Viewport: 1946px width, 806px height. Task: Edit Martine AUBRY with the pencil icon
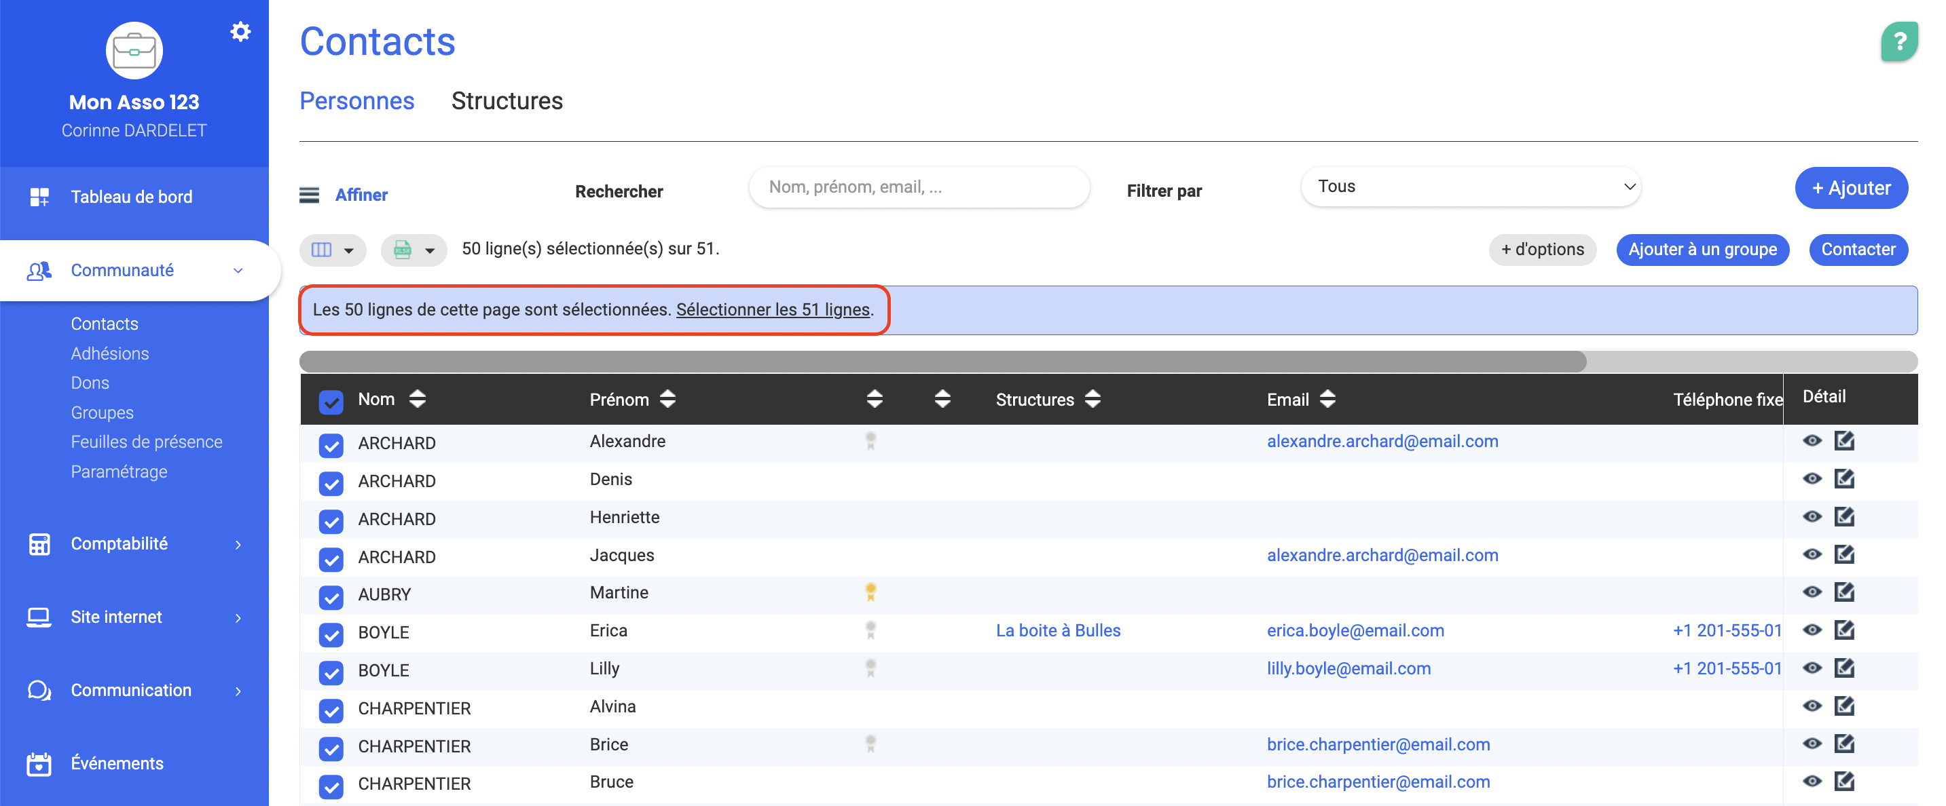[1844, 592]
